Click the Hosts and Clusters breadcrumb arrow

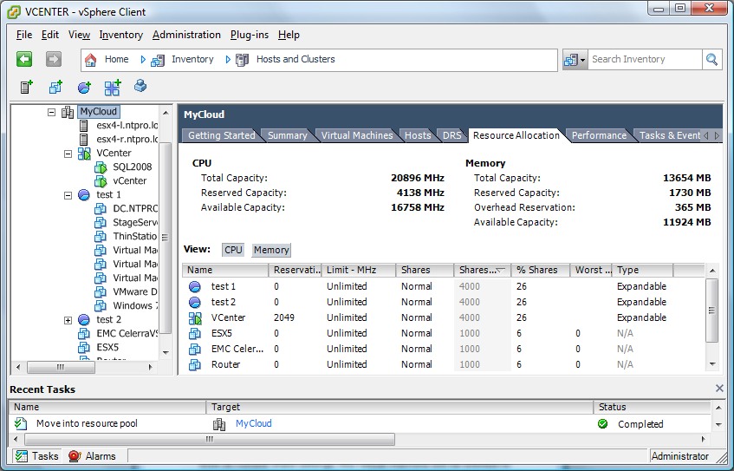228,60
